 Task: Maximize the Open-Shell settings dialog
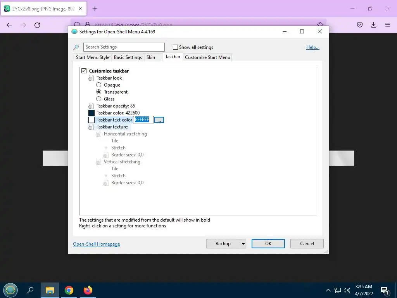pos(302,31)
